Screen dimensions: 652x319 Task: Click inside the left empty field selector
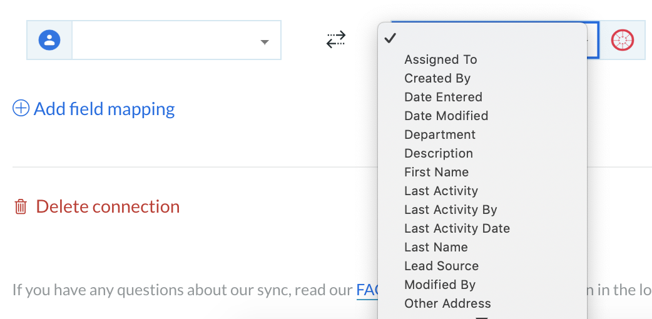tap(176, 40)
